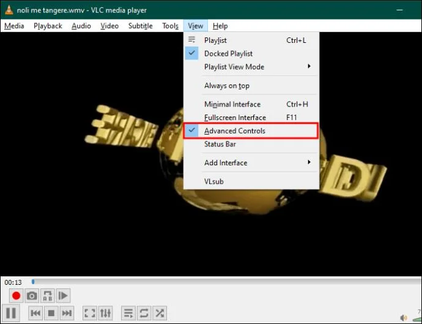This screenshot has width=422, height=324.
Task: Skip to the next media item
Action: click(x=67, y=313)
